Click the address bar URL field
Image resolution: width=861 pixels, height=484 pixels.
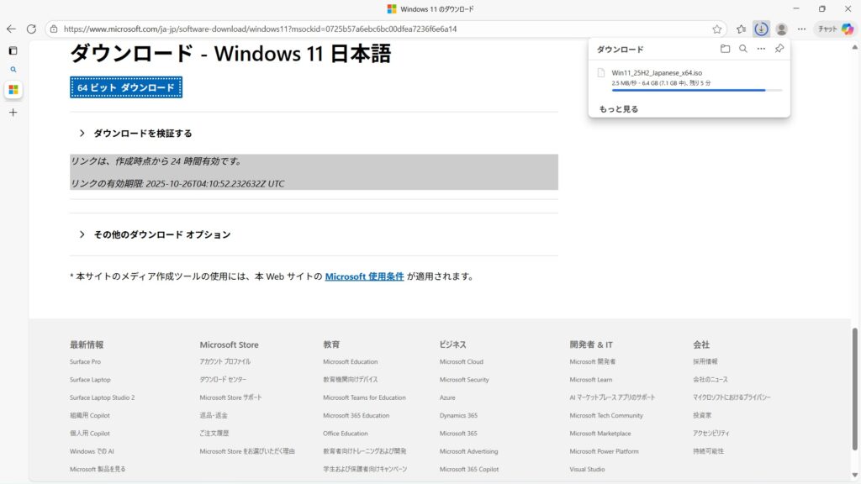click(378, 29)
